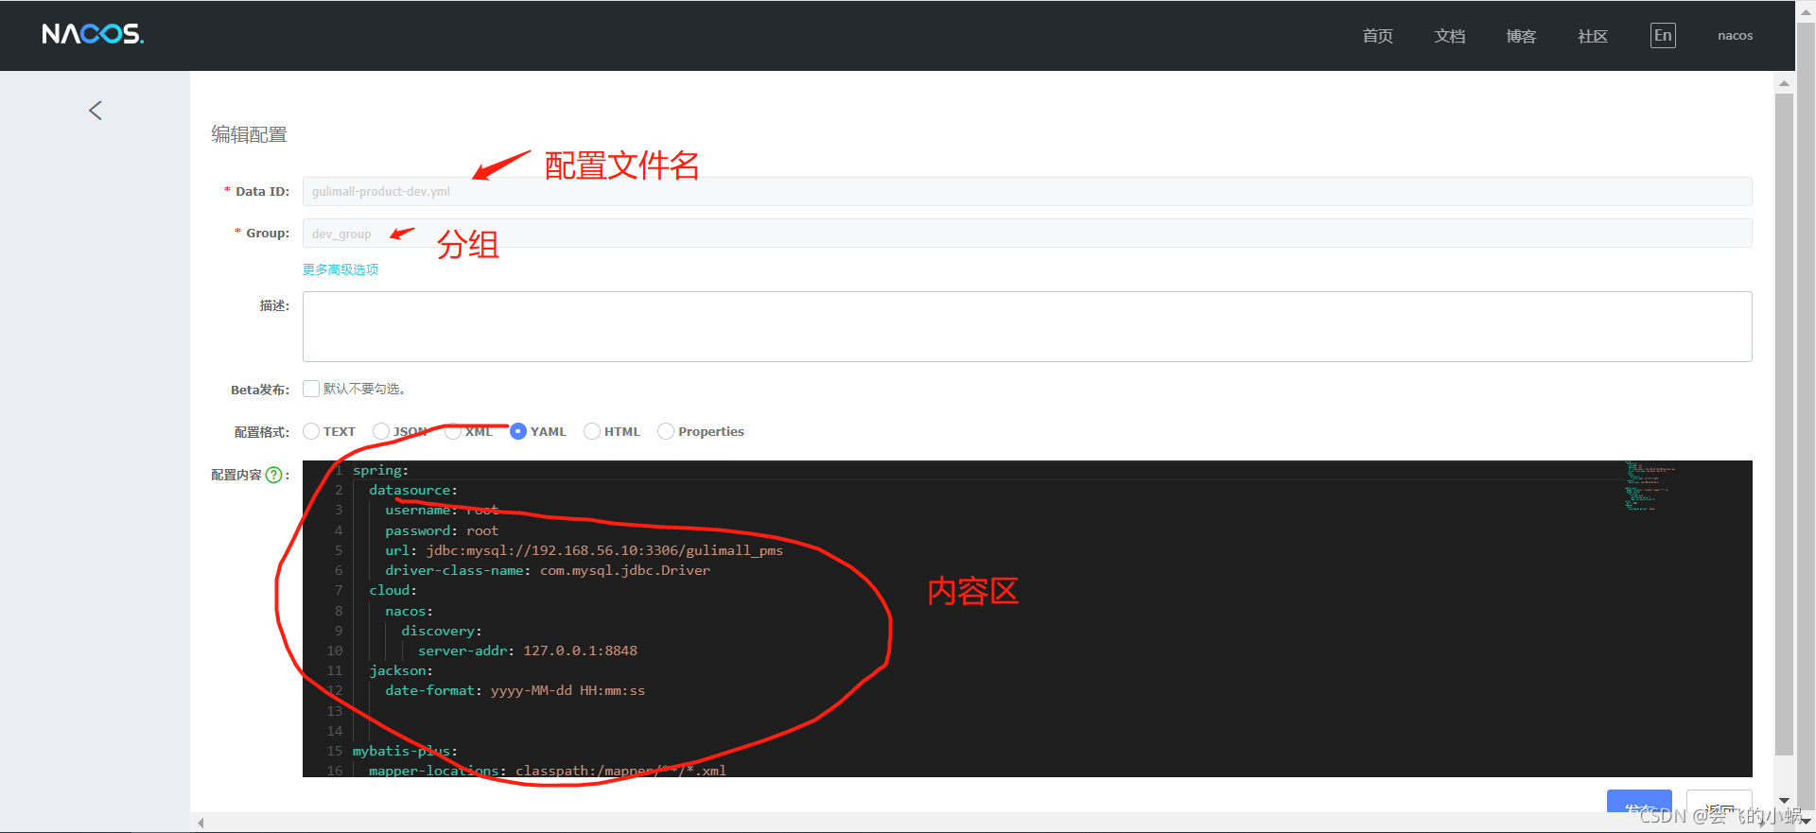Open the nacos user menu

click(x=1735, y=36)
